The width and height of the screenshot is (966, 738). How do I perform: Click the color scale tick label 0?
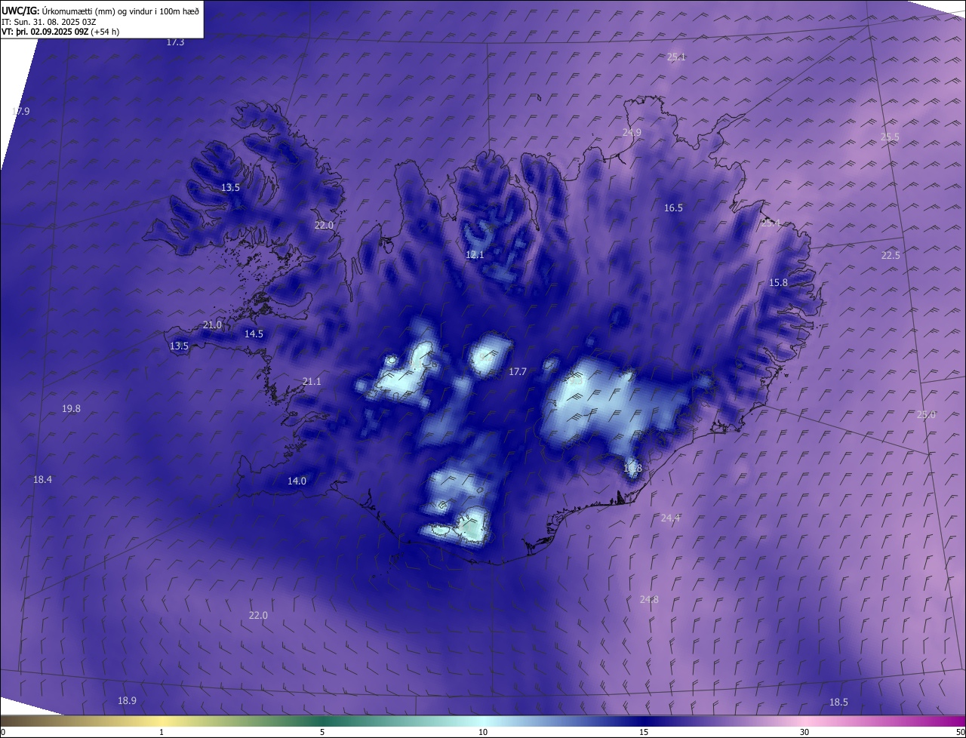pyautogui.click(x=3, y=732)
